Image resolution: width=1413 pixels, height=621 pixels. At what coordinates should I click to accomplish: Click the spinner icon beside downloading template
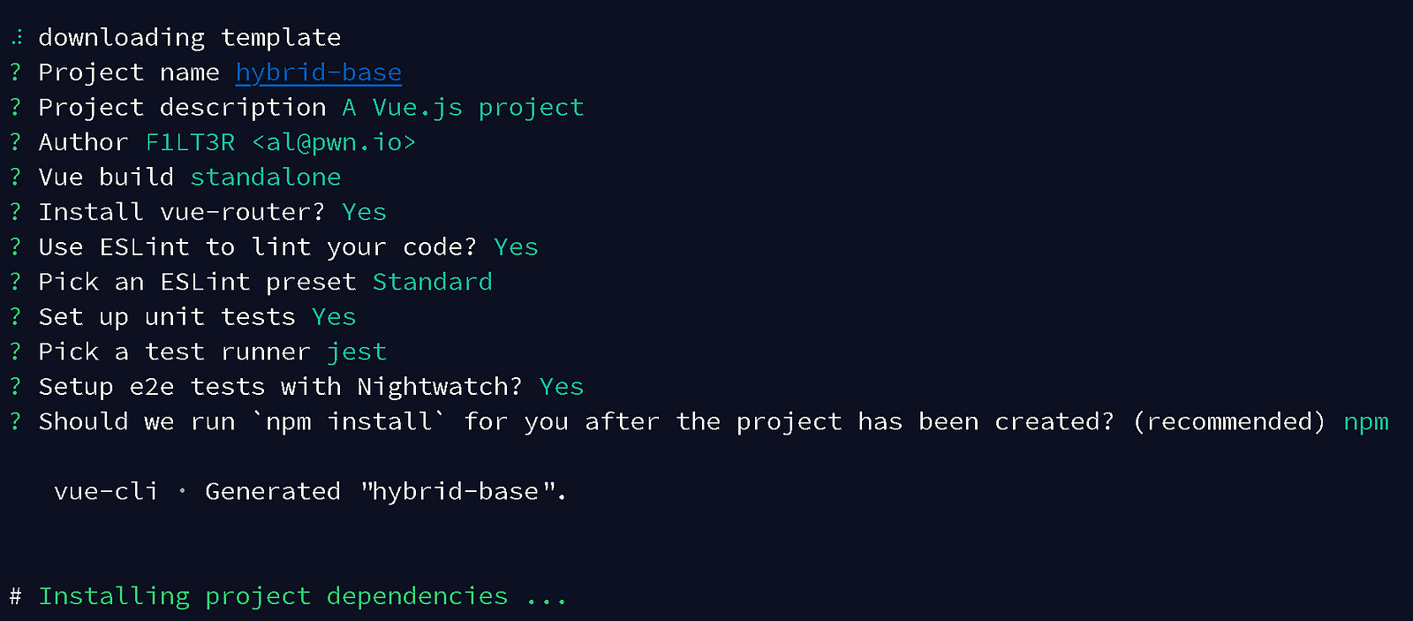pyautogui.click(x=17, y=38)
